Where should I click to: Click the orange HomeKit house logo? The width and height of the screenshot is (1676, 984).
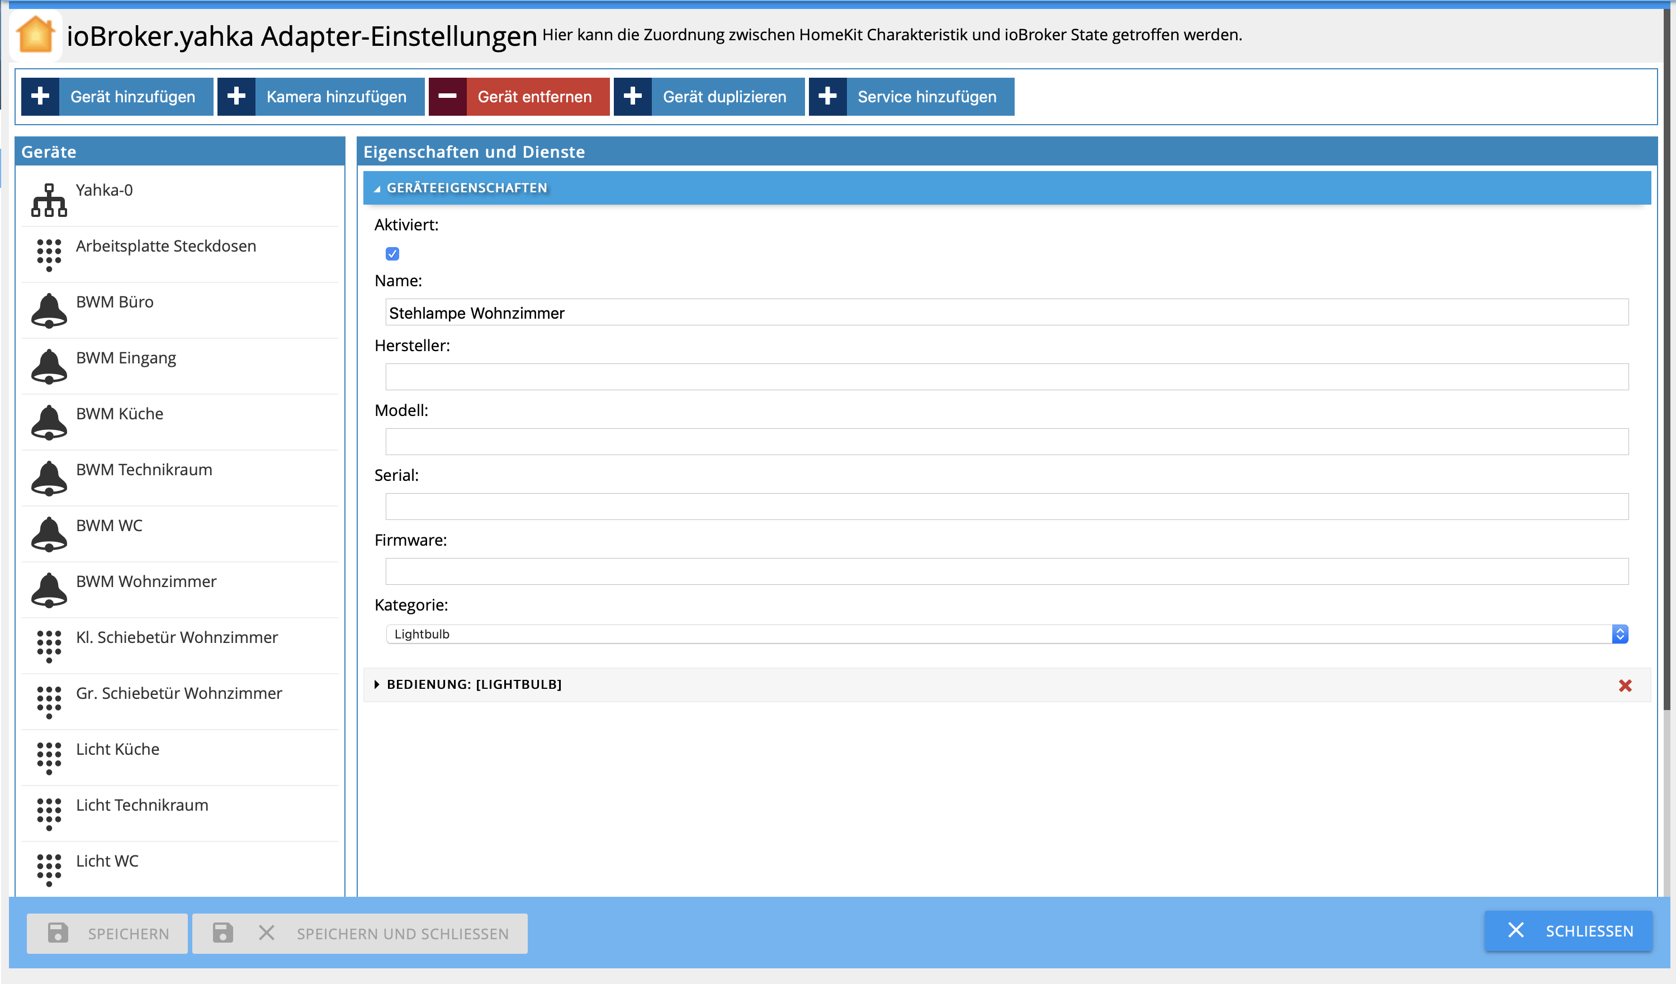pos(35,35)
